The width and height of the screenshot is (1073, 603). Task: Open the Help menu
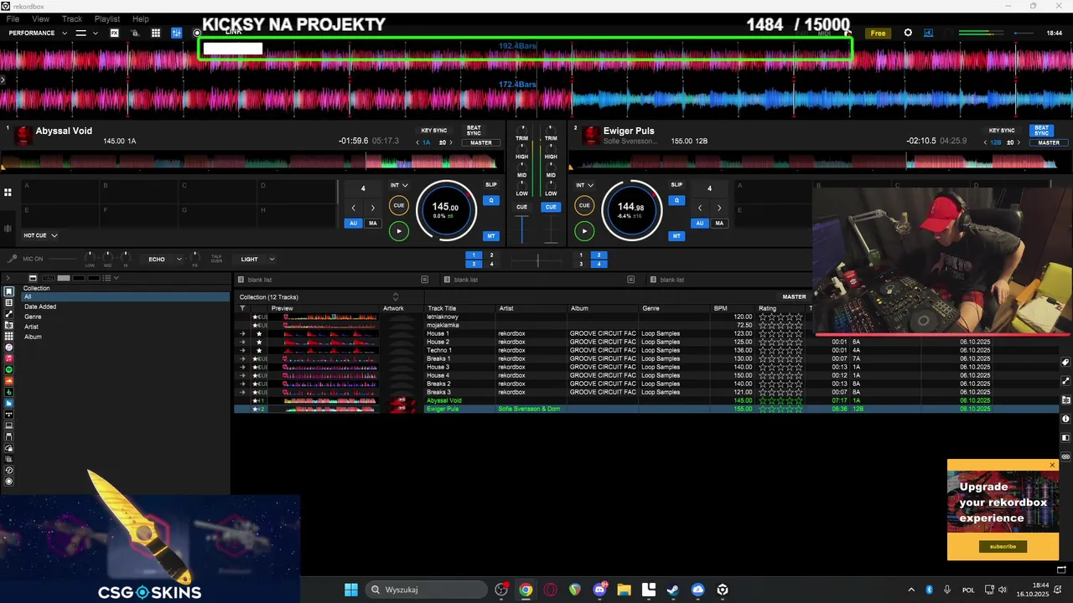click(x=141, y=18)
